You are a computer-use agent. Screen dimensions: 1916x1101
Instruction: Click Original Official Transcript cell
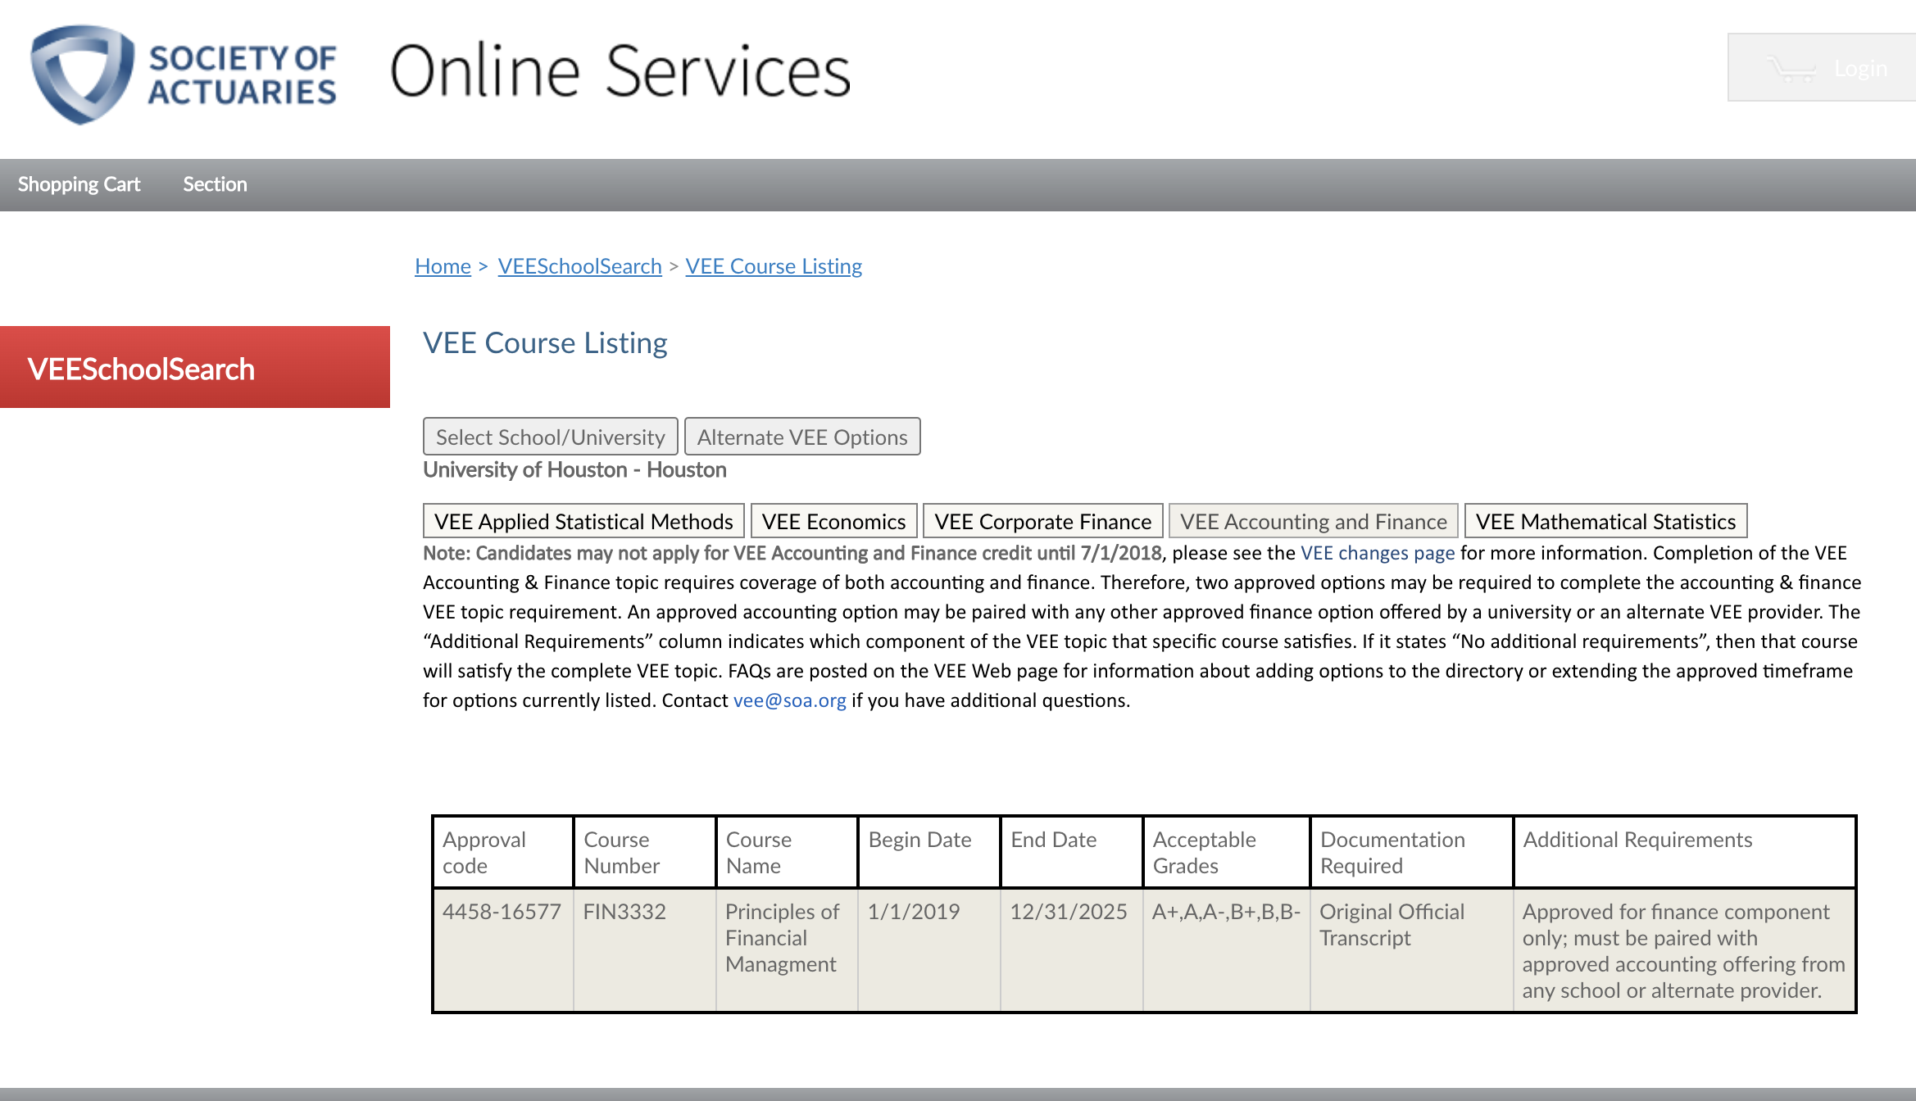(x=1411, y=950)
